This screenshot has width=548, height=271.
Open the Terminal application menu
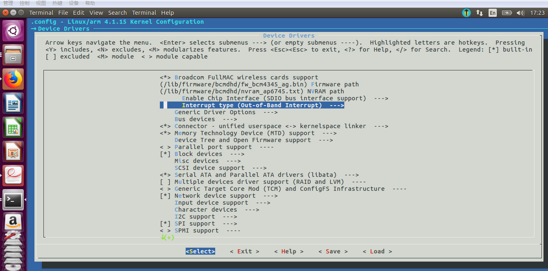pos(41,13)
